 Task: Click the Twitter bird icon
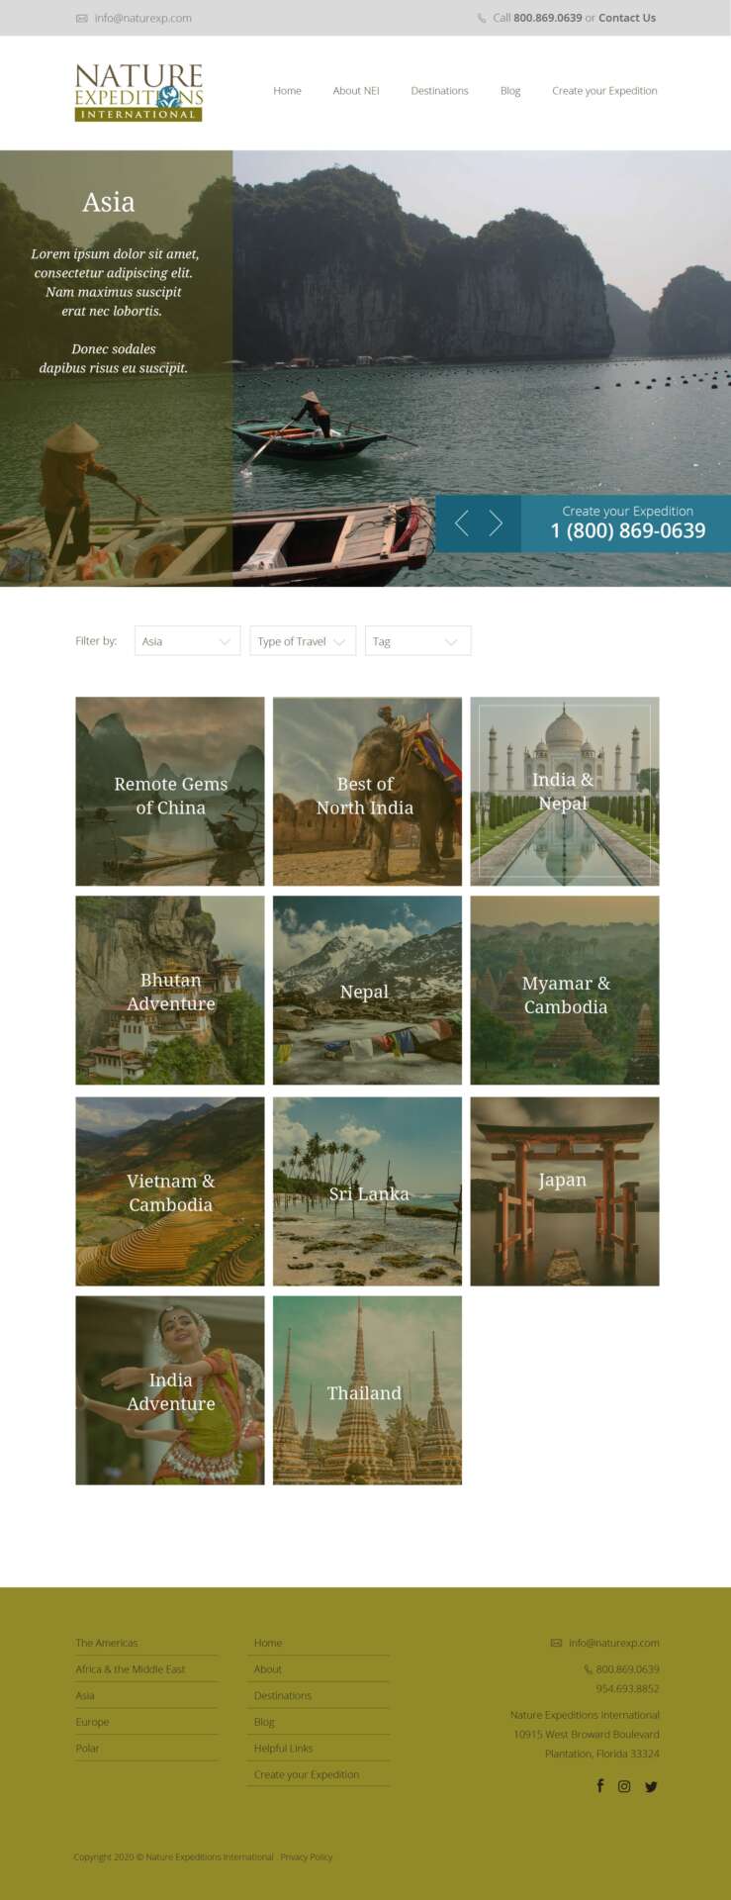click(x=651, y=1786)
